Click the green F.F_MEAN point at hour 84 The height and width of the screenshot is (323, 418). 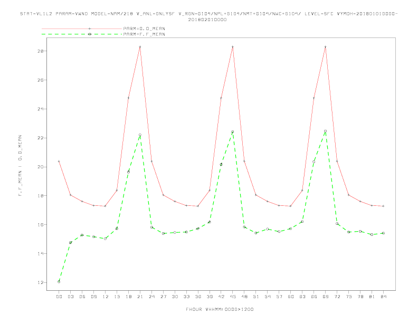click(383, 233)
